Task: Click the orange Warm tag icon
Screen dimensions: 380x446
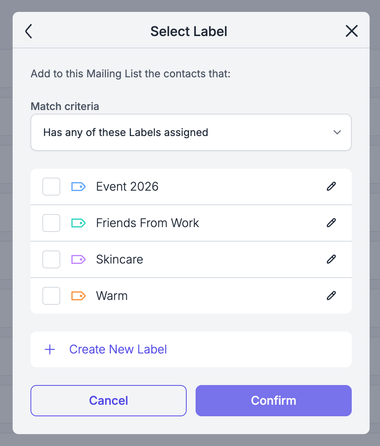Action: [78, 296]
